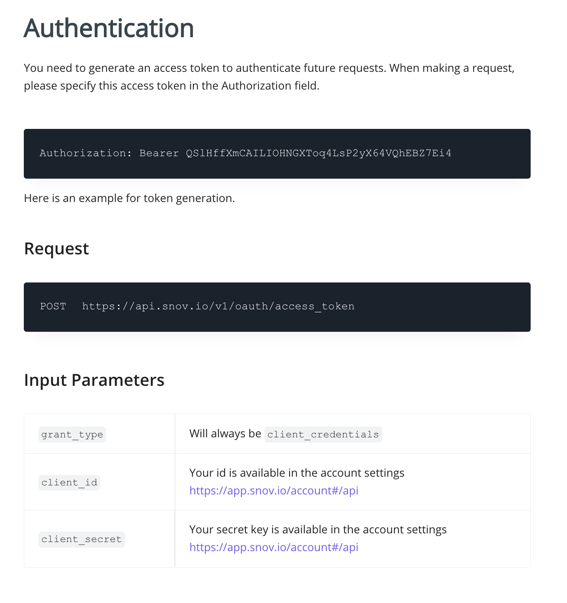Click the intro paragraph about access tokens
This screenshot has height=603, width=567.
click(269, 68)
